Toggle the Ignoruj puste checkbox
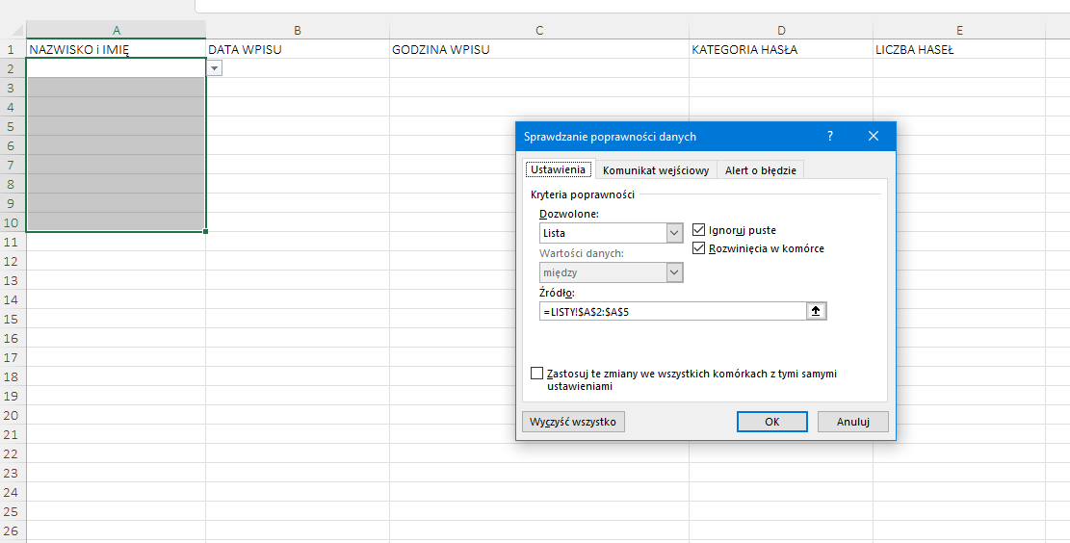This screenshot has width=1070, height=543. point(699,230)
